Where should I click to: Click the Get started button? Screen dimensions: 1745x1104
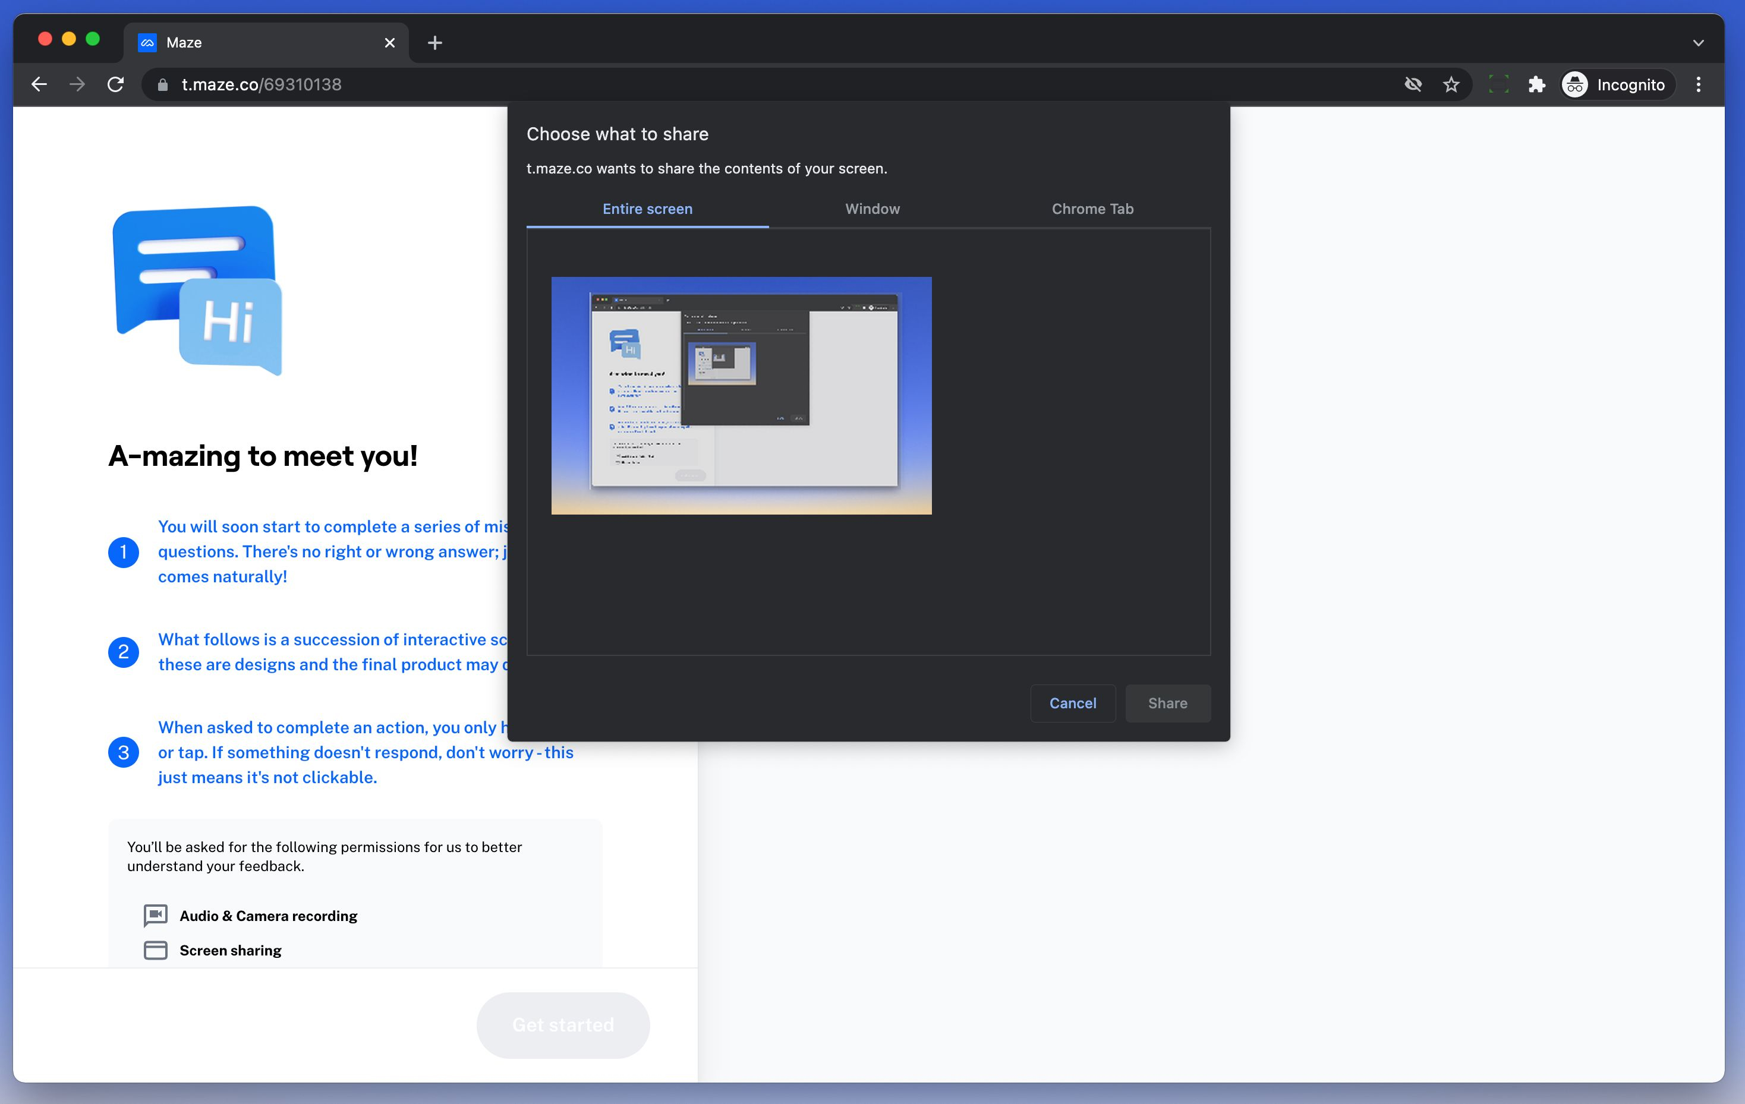(x=562, y=1025)
